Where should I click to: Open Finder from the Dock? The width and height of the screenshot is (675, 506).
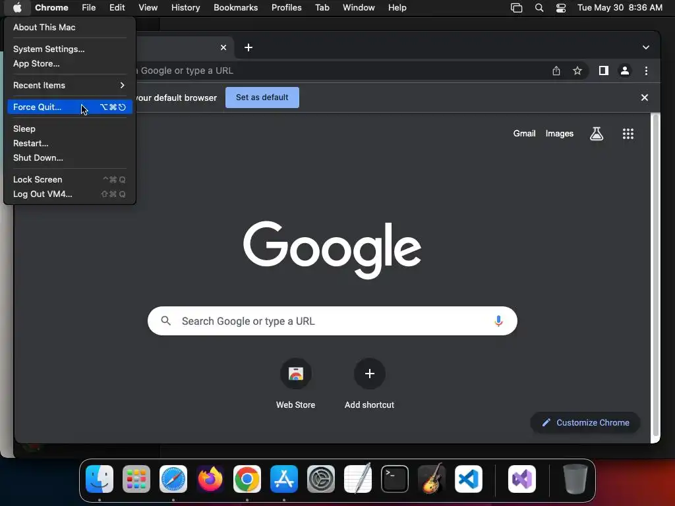(x=100, y=479)
